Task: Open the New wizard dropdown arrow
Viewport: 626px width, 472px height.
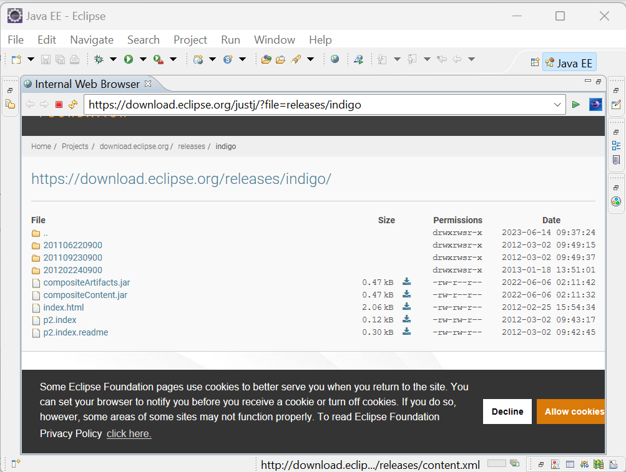Action: 31,59
